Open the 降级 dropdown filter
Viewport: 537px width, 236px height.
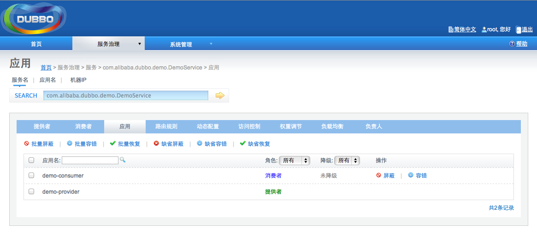[x=347, y=161]
